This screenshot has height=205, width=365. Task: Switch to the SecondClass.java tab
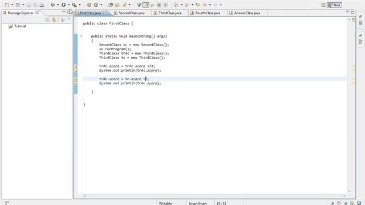click(x=132, y=13)
